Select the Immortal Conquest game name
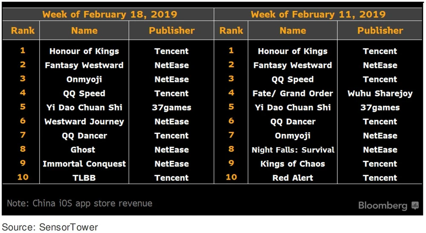The width and height of the screenshot is (426, 233). coord(84,164)
